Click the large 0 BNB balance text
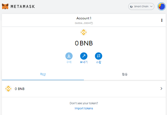The width and height of the screenshot is (167, 115). pos(84,43)
